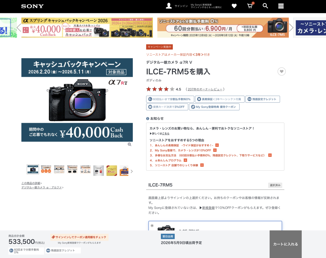Viewport: 326px width, 258px height.
Task: Expand reason 3 多様なお支払方法
Action: click(270, 155)
